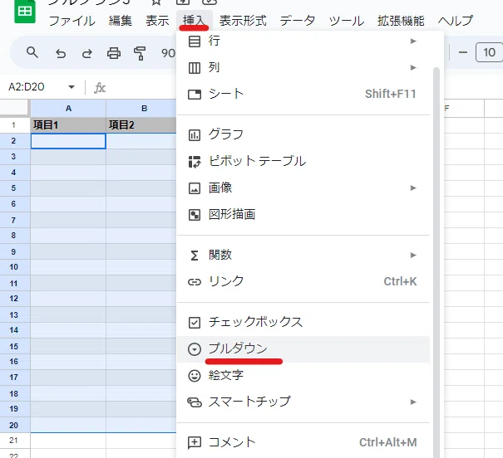
Task: Click the smart chip icon
Action: tap(195, 402)
